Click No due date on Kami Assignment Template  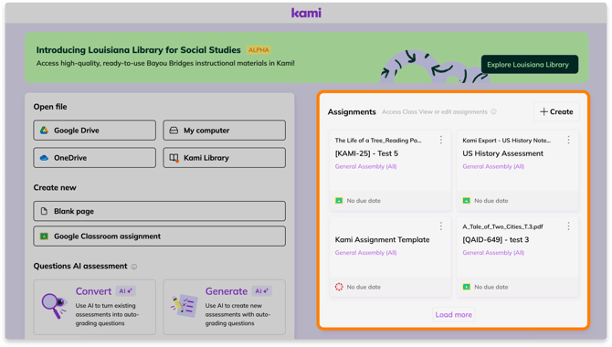(364, 287)
